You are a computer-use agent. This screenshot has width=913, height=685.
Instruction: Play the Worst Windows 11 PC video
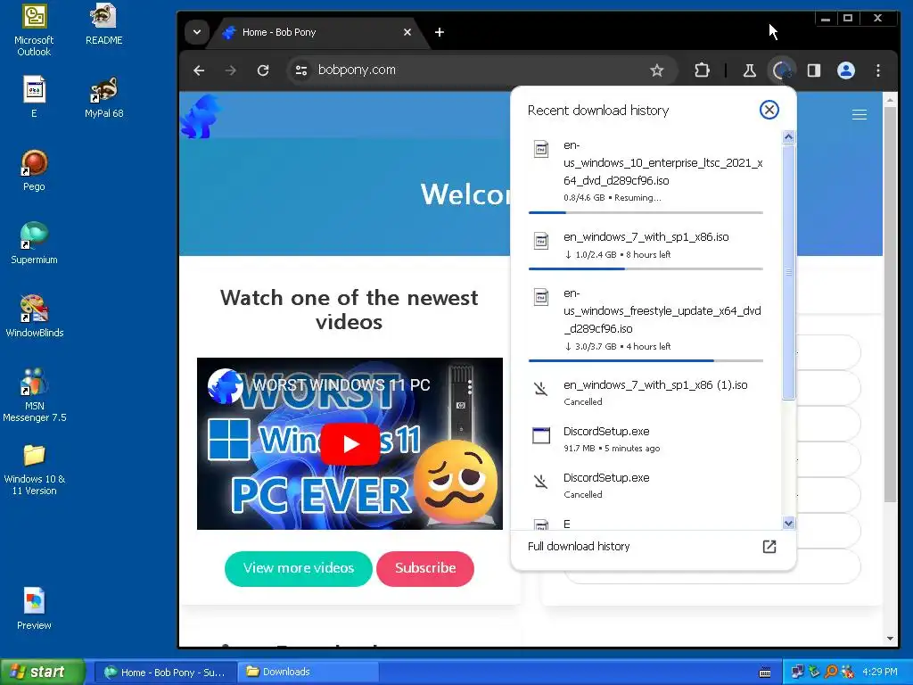point(350,444)
